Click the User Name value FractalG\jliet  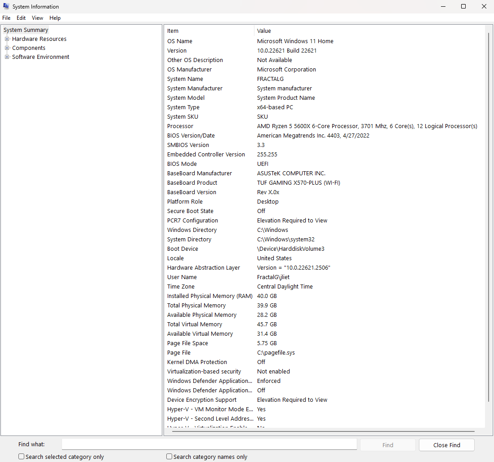(273, 277)
